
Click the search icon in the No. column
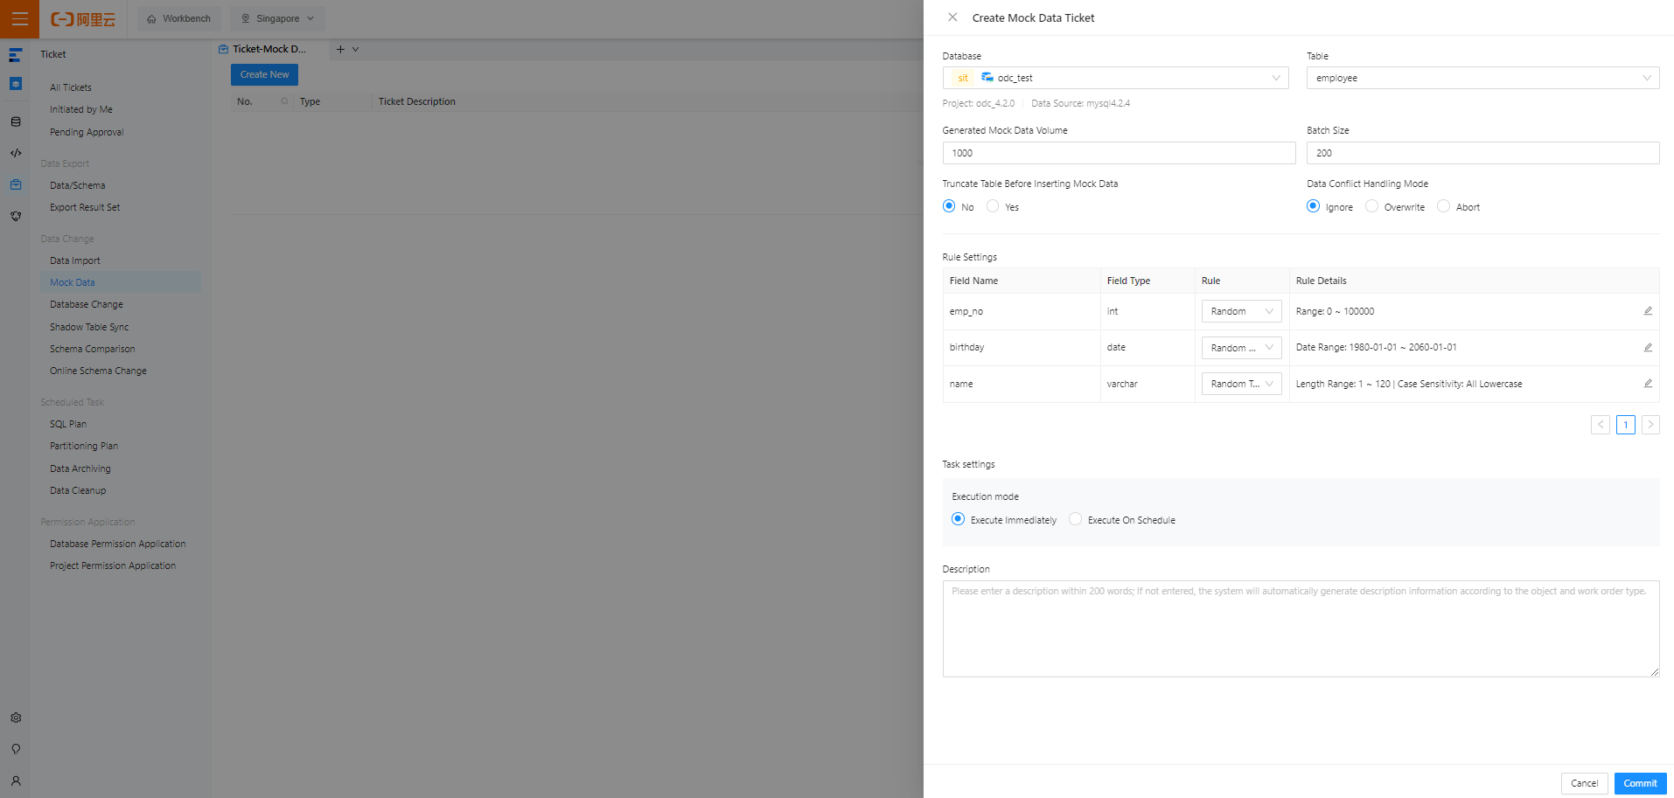click(284, 101)
